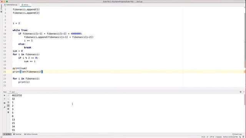Clear all console output with trash icon
This screenshot has width=246, height=138.
tap(8, 112)
